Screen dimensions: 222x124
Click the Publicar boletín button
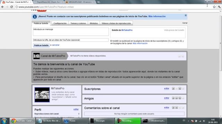(x=41, y=45)
